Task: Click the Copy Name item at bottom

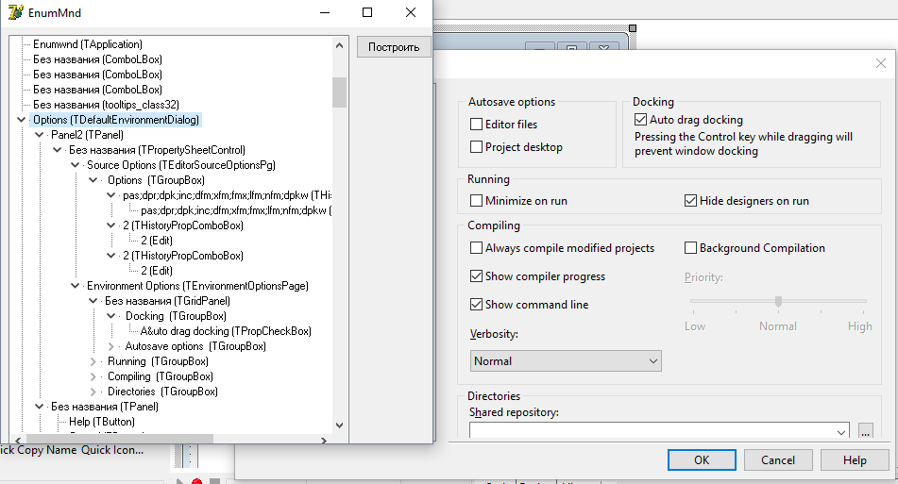Action: pyautogui.click(x=46, y=450)
